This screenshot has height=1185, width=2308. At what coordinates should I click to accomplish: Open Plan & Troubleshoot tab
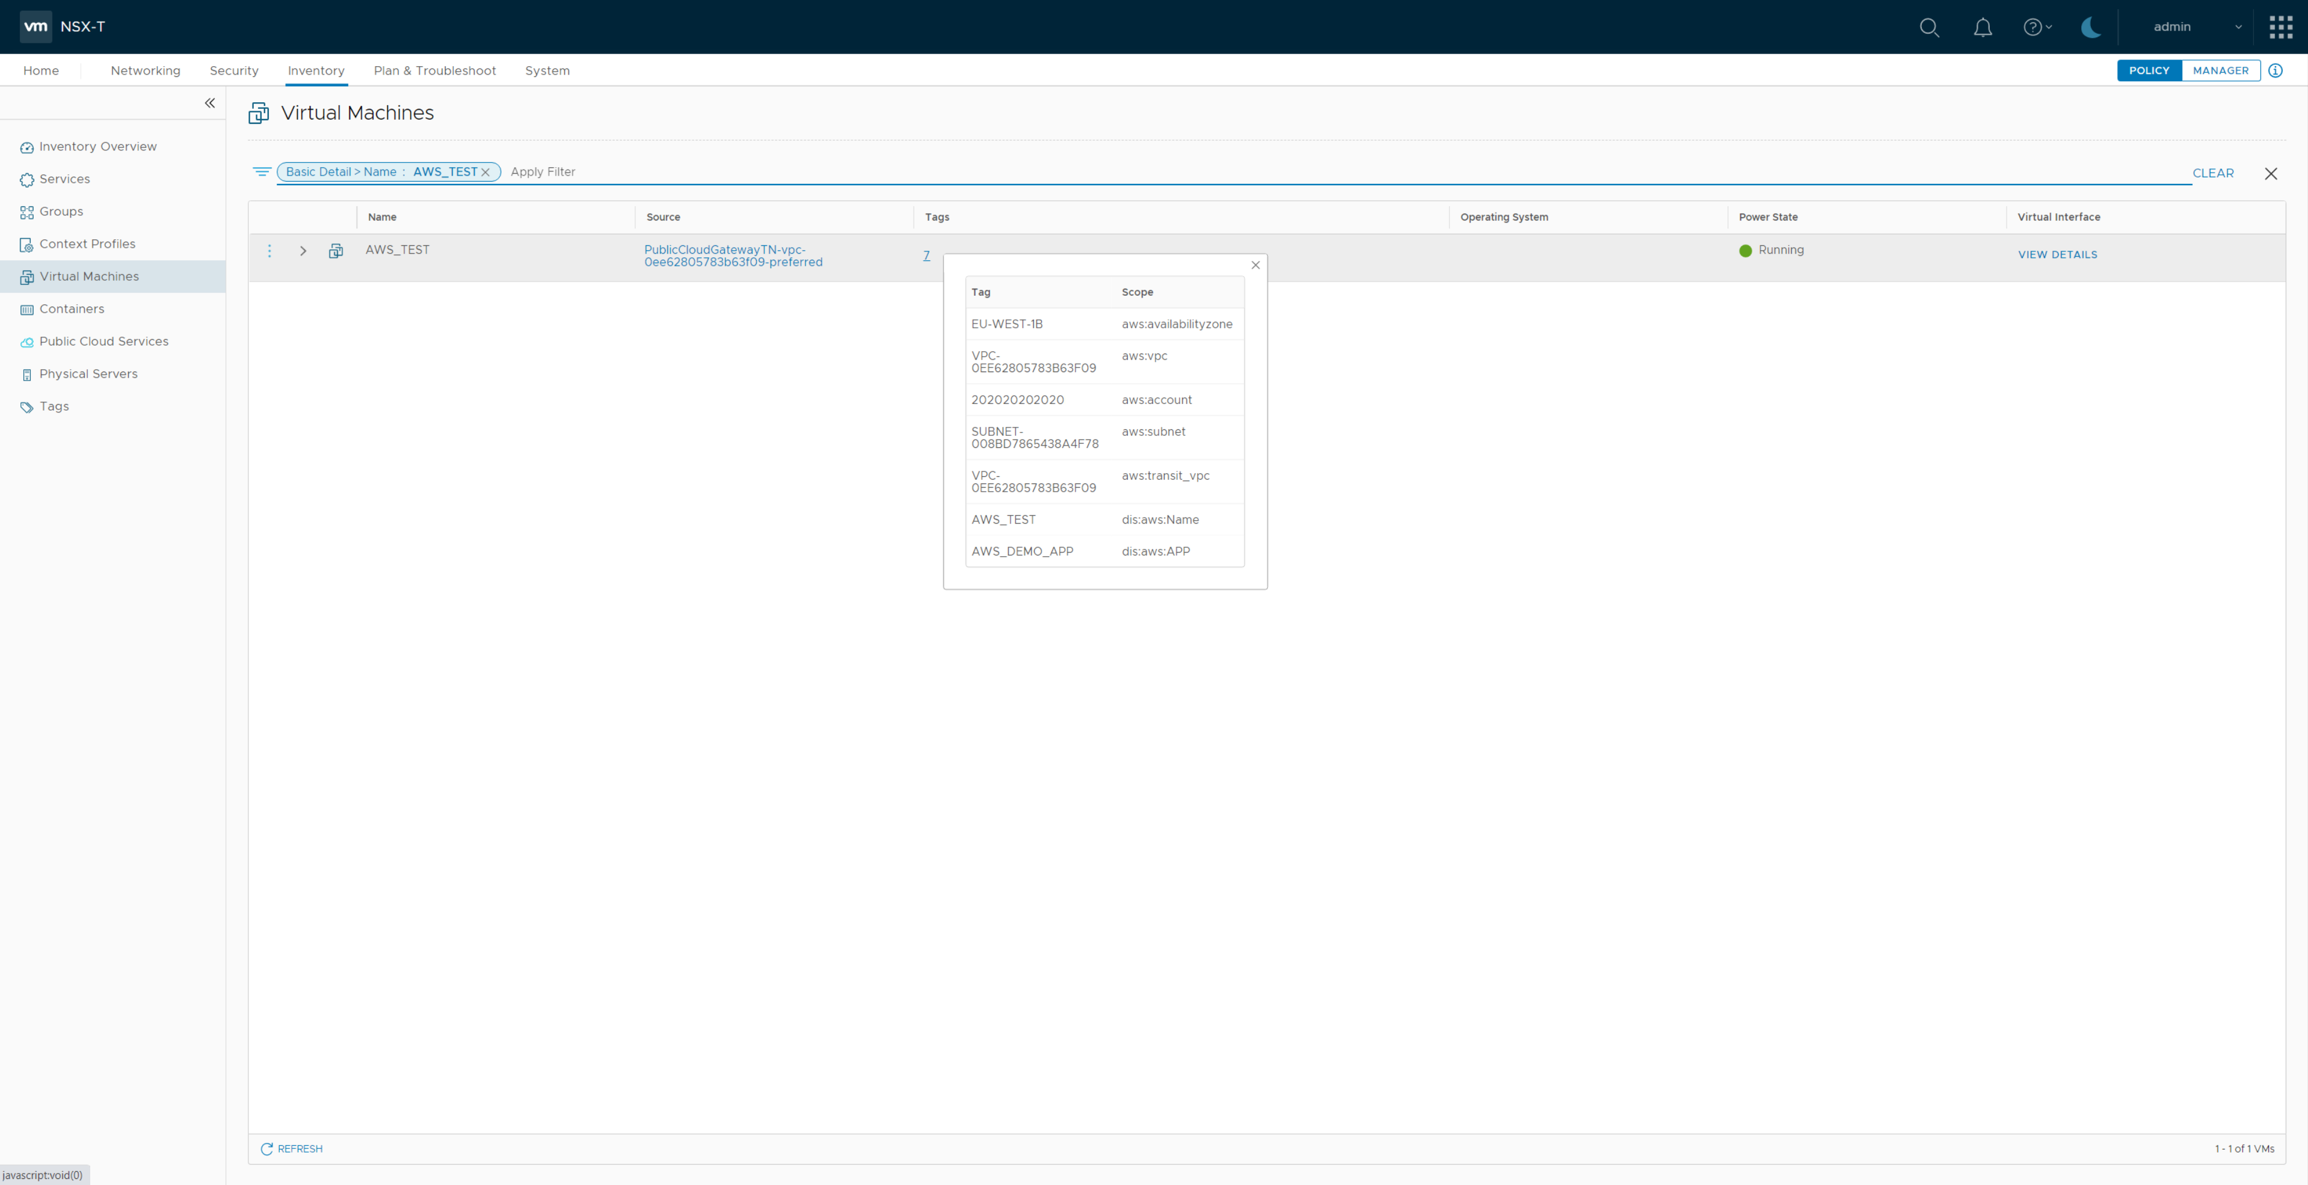(x=434, y=71)
